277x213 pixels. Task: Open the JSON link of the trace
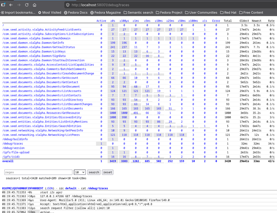[x=51, y=187]
